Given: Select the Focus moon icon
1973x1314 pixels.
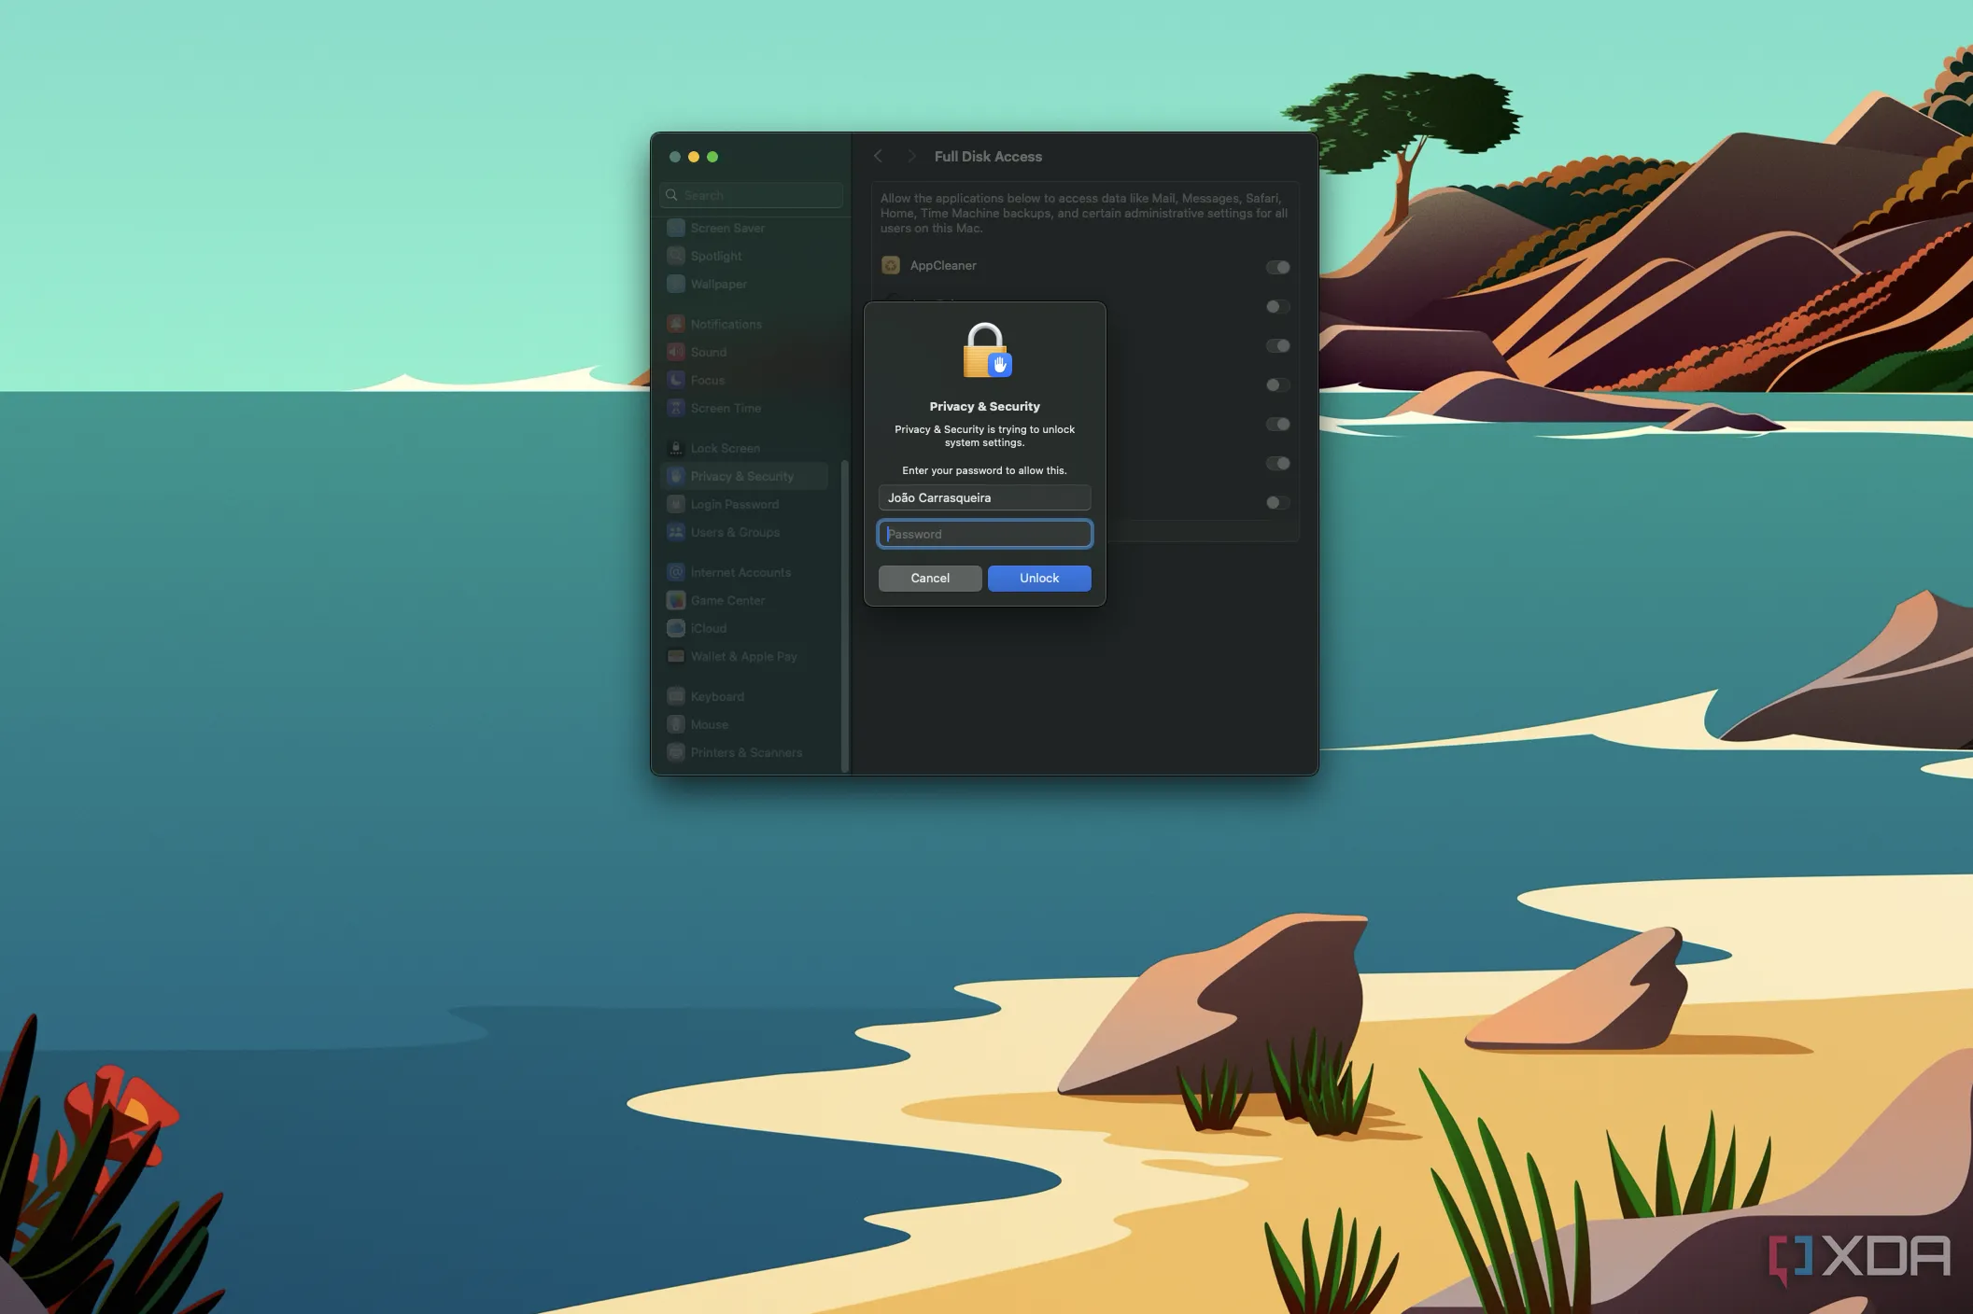Looking at the screenshot, I should 676,380.
